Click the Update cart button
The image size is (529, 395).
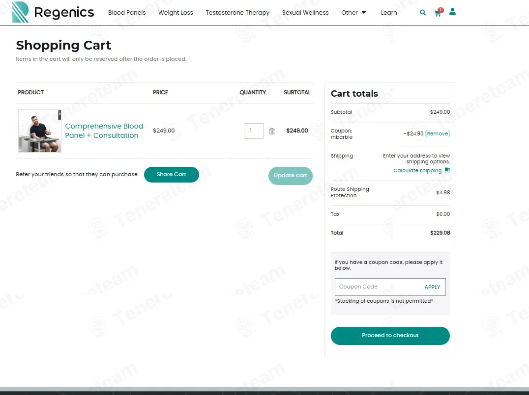click(x=291, y=176)
